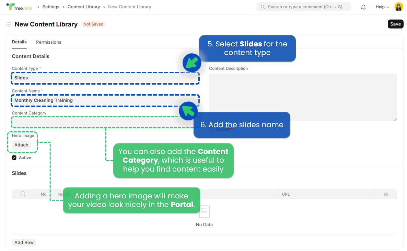Click the Not Saved status badge
Image resolution: width=407 pixels, height=251 pixels.
pos(93,24)
